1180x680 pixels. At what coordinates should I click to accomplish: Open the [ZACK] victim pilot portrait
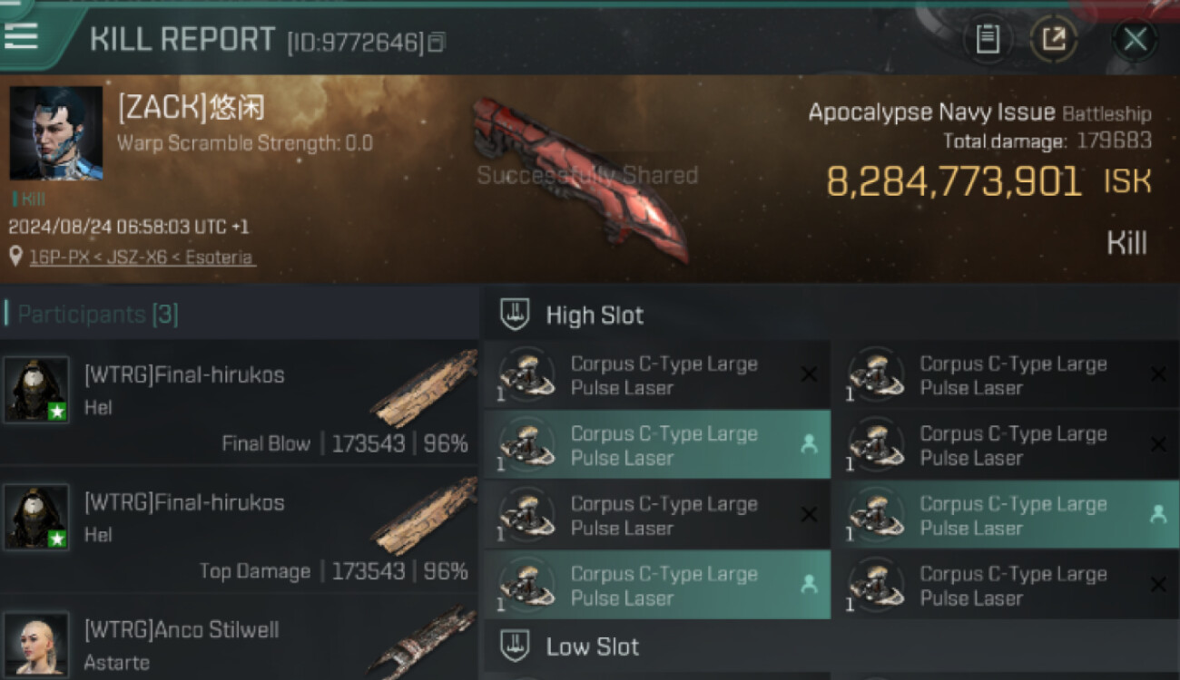click(x=56, y=133)
